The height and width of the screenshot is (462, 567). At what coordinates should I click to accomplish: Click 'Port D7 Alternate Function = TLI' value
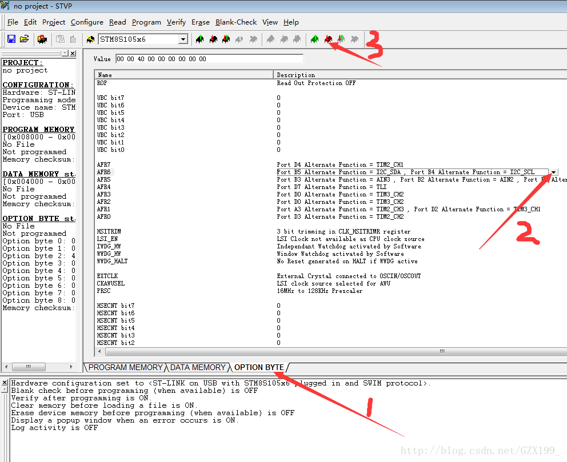click(x=332, y=187)
